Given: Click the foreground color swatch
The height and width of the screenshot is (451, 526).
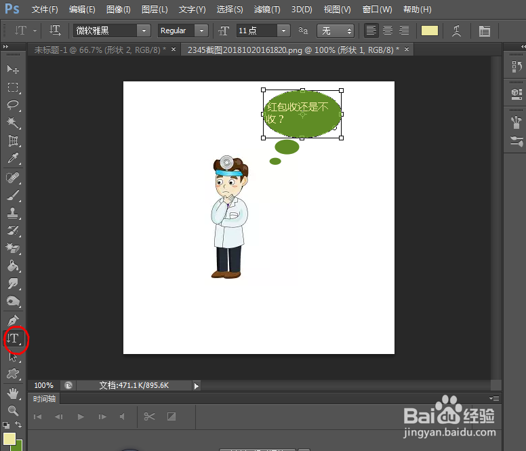Looking at the screenshot, I should [9, 439].
